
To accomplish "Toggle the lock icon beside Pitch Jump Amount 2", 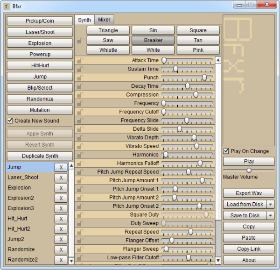I will click(x=80, y=198).
